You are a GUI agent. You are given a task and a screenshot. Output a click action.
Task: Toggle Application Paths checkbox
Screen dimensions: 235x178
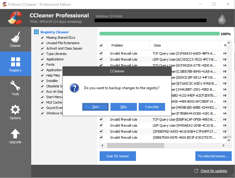coord(42,70)
